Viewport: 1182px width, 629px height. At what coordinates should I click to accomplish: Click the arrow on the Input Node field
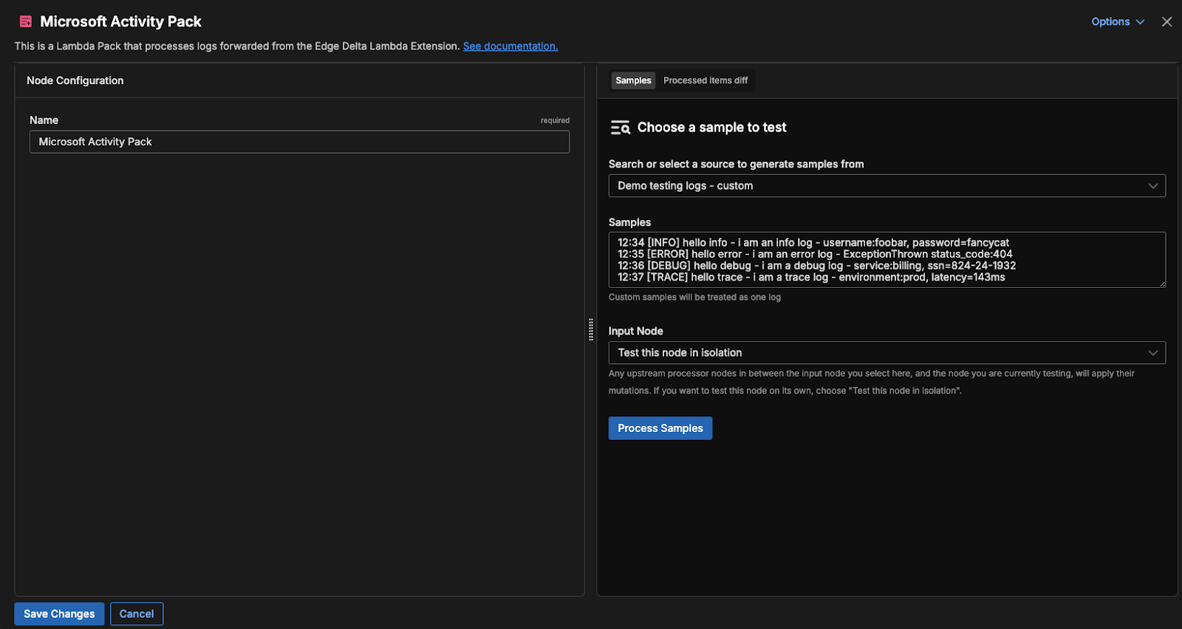click(1152, 353)
